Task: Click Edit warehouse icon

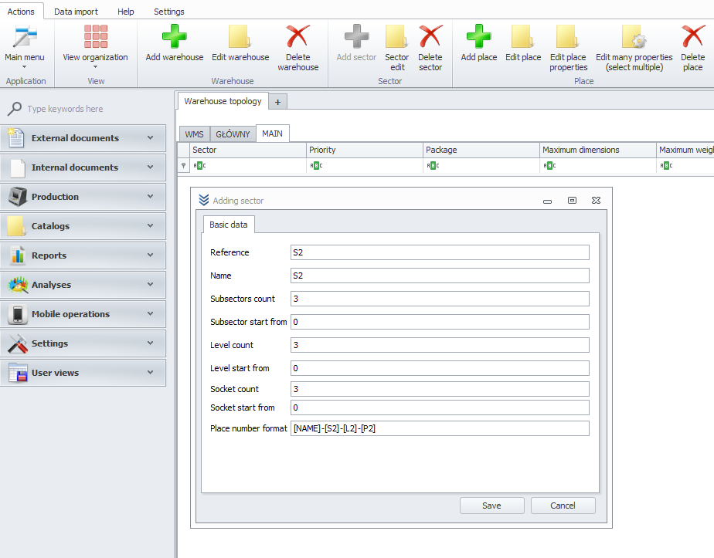Action: [240, 36]
